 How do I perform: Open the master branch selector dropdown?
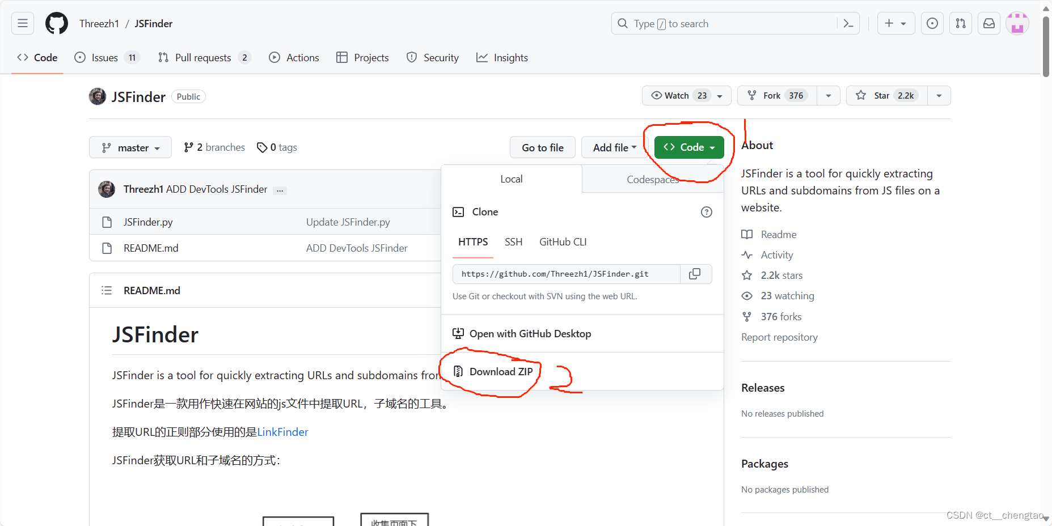(x=130, y=147)
